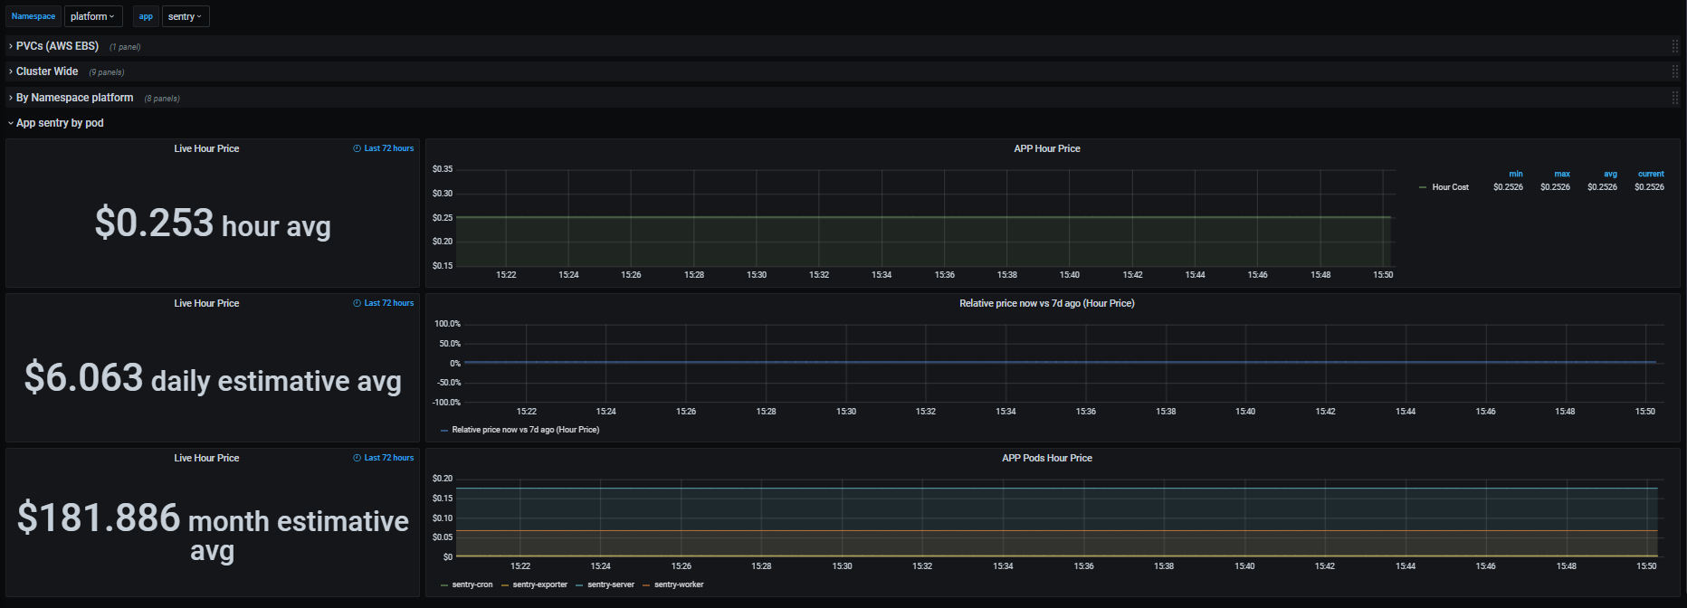1687x608 pixels.
Task: Open the sentry-worker legend color swatch
Action: click(x=646, y=585)
